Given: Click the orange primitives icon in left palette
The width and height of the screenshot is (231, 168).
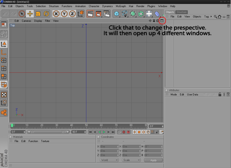Looking at the screenshot, I should pyautogui.click(x=4, y=113).
